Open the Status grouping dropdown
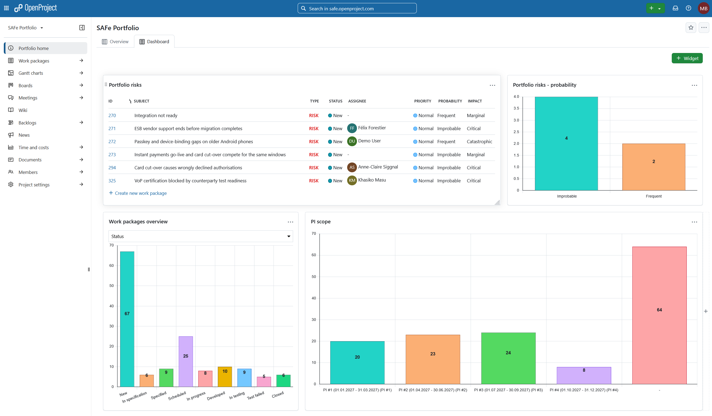 click(201, 236)
